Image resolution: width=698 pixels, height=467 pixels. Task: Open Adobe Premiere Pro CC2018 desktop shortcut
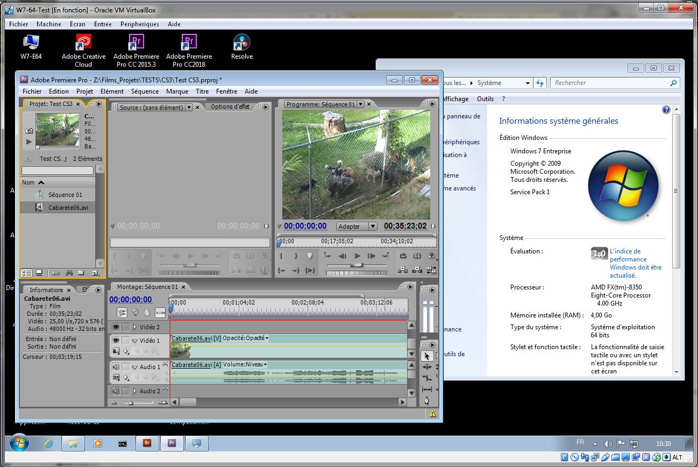point(189,51)
